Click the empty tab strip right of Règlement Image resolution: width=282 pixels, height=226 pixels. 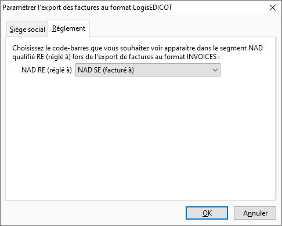click(182, 28)
